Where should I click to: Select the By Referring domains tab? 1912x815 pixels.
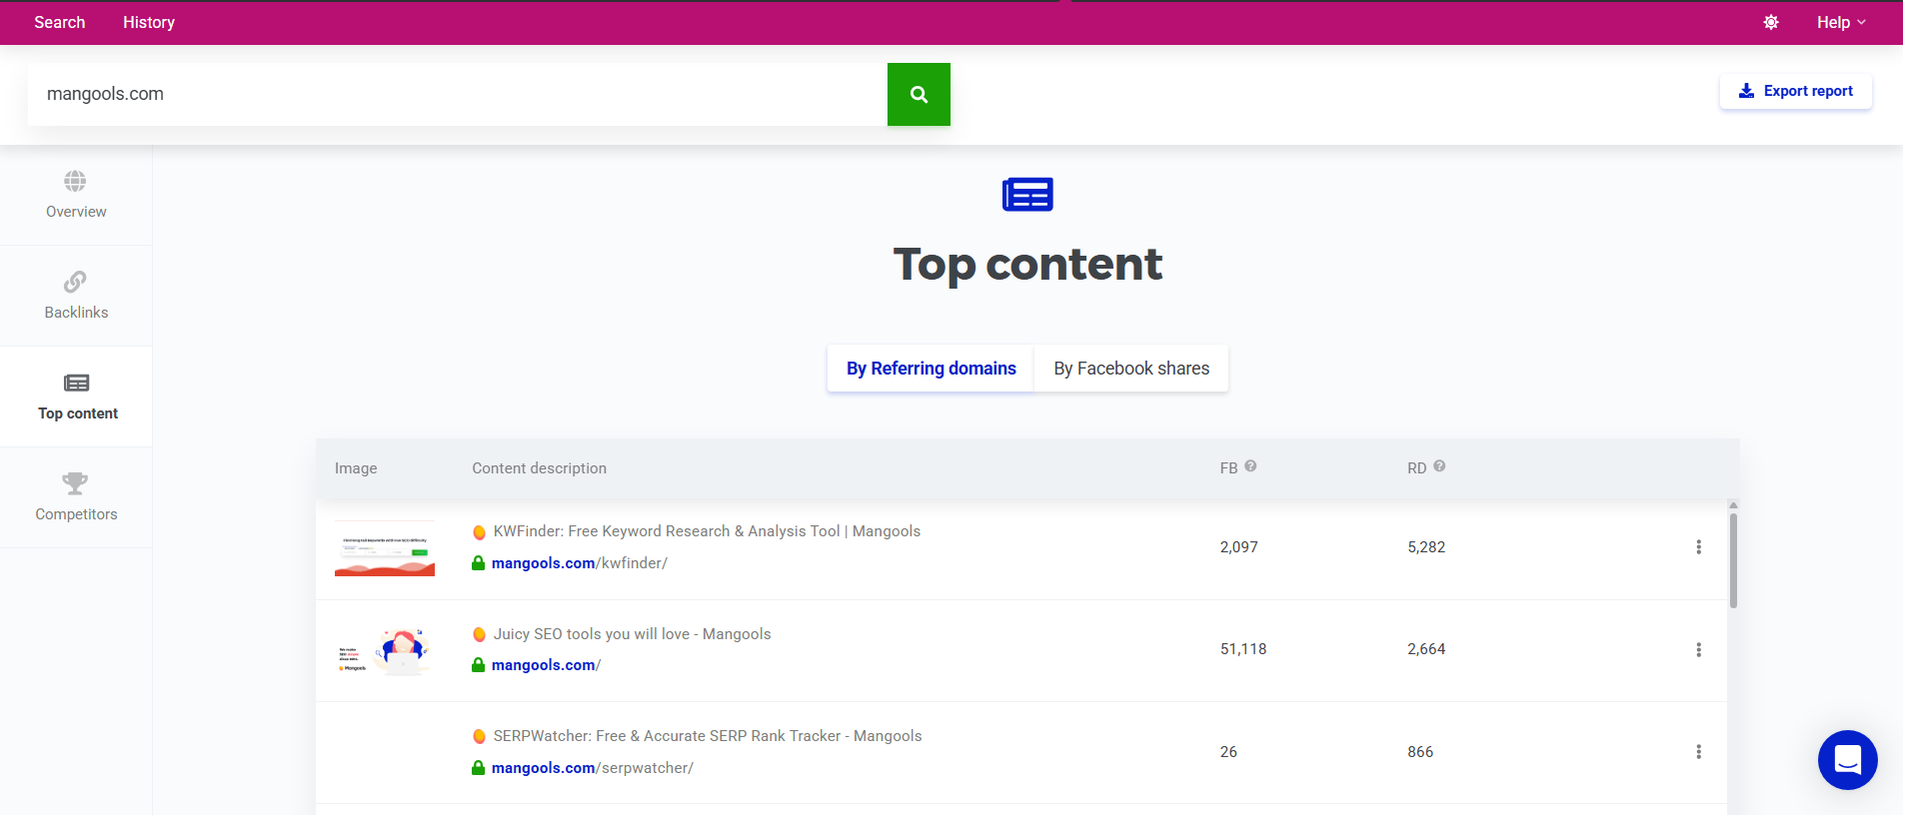tap(931, 369)
